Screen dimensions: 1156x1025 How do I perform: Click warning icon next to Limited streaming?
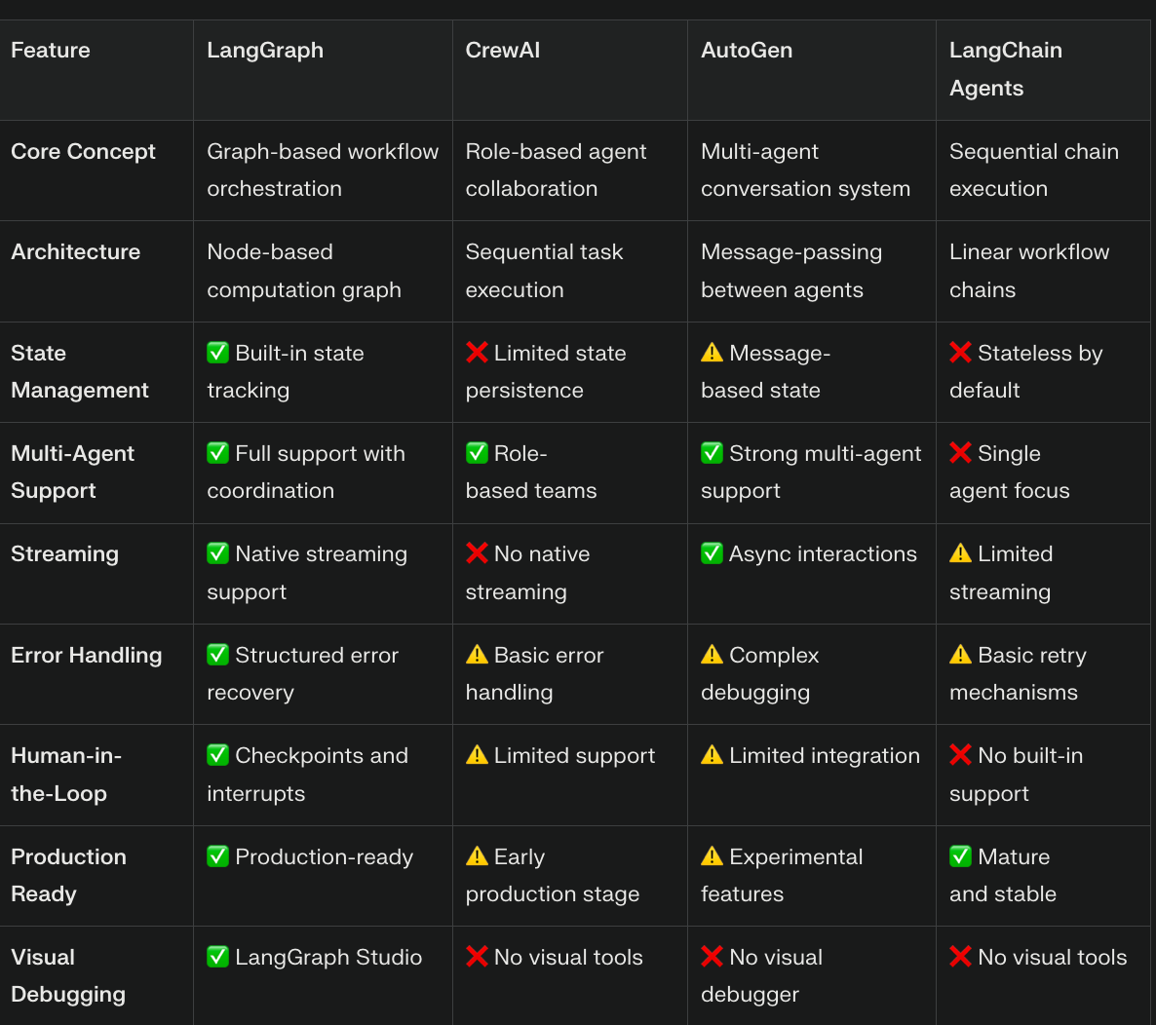[960, 552]
